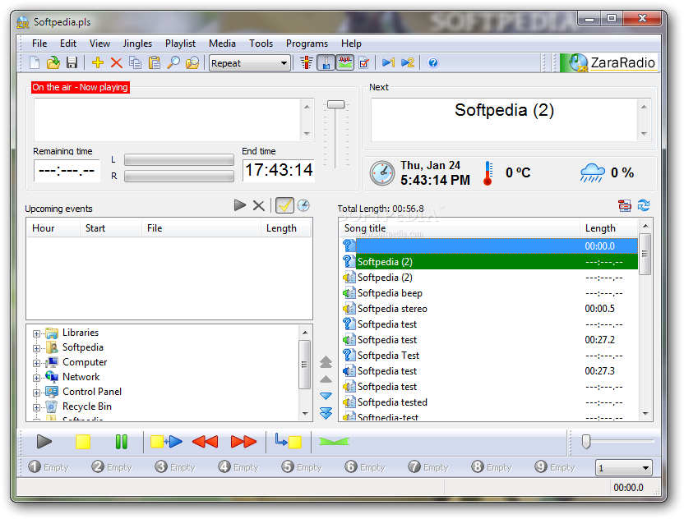The height and width of the screenshot is (519, 684).
Task: Click the horizontal slider handle beside the playback controls
Action: coord(586,442)
